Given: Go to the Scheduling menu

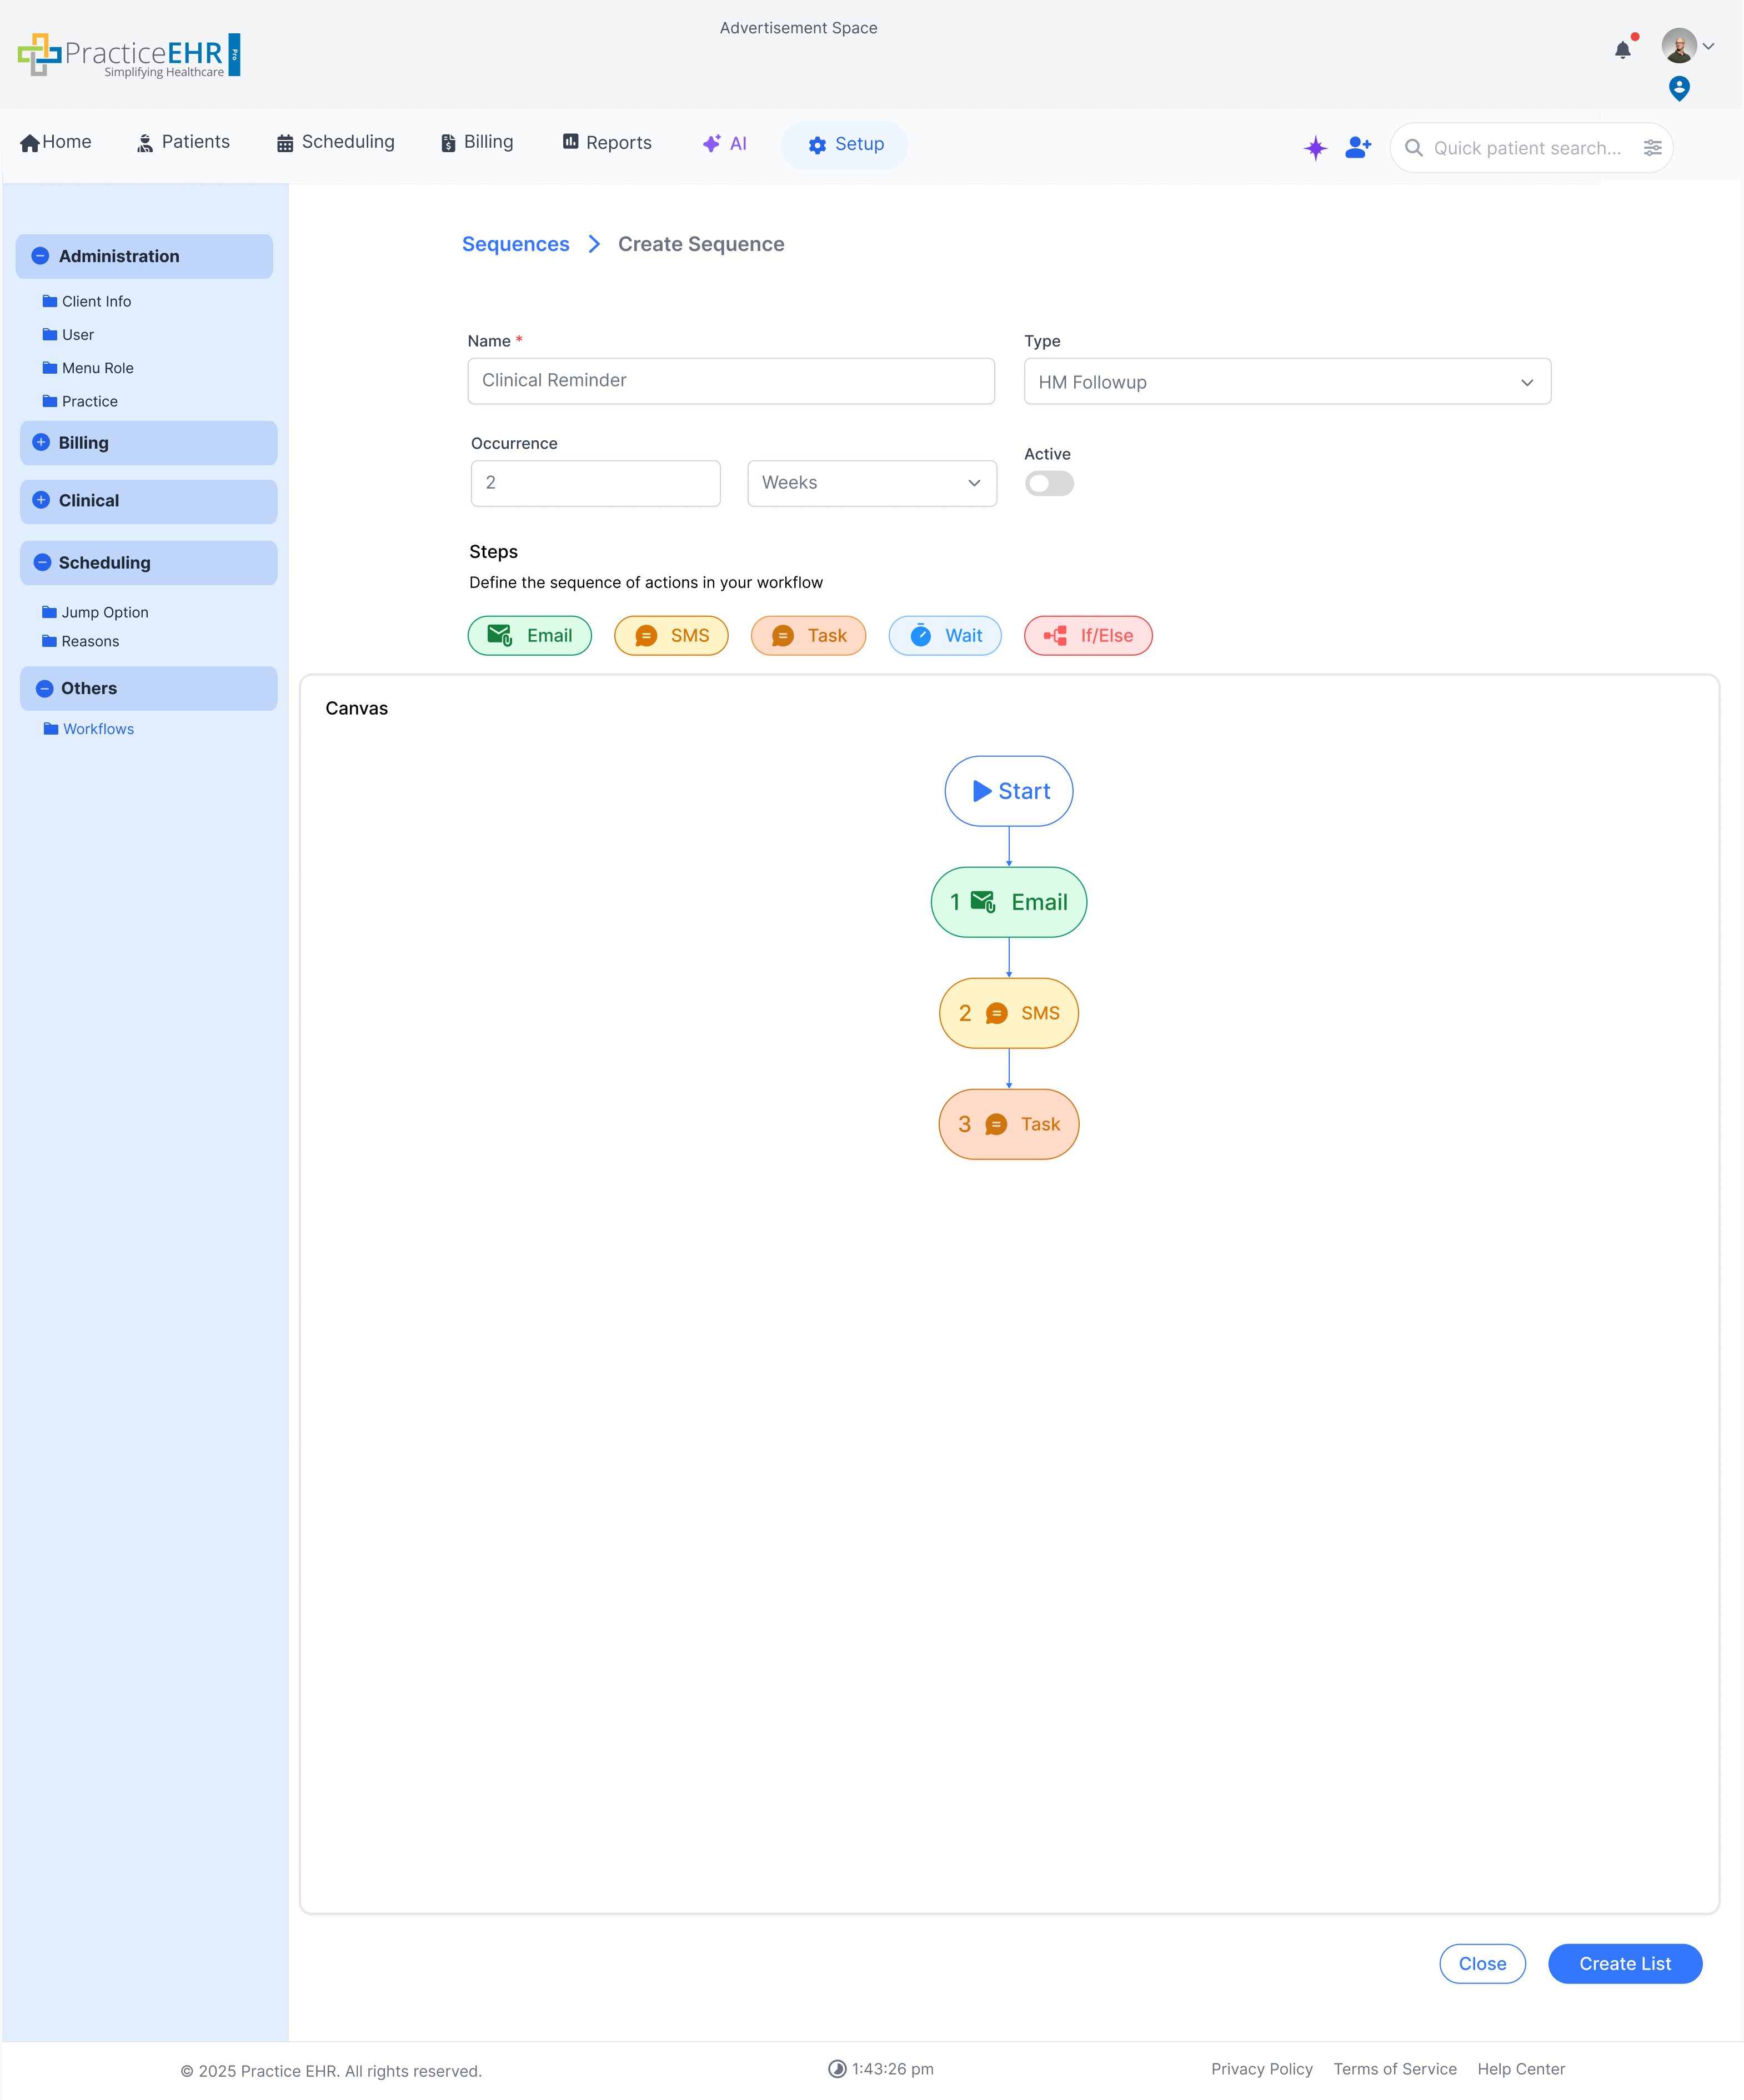Looking at the screenshot, I should [x=336, y=142].
